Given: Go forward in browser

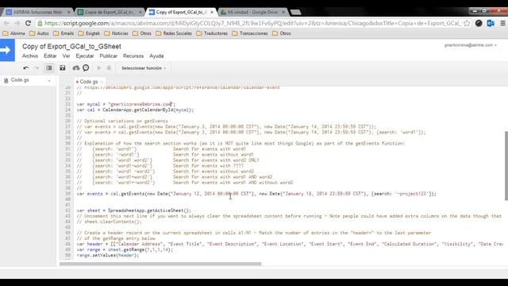Looking at the screenshot, I should click(17, 23).
